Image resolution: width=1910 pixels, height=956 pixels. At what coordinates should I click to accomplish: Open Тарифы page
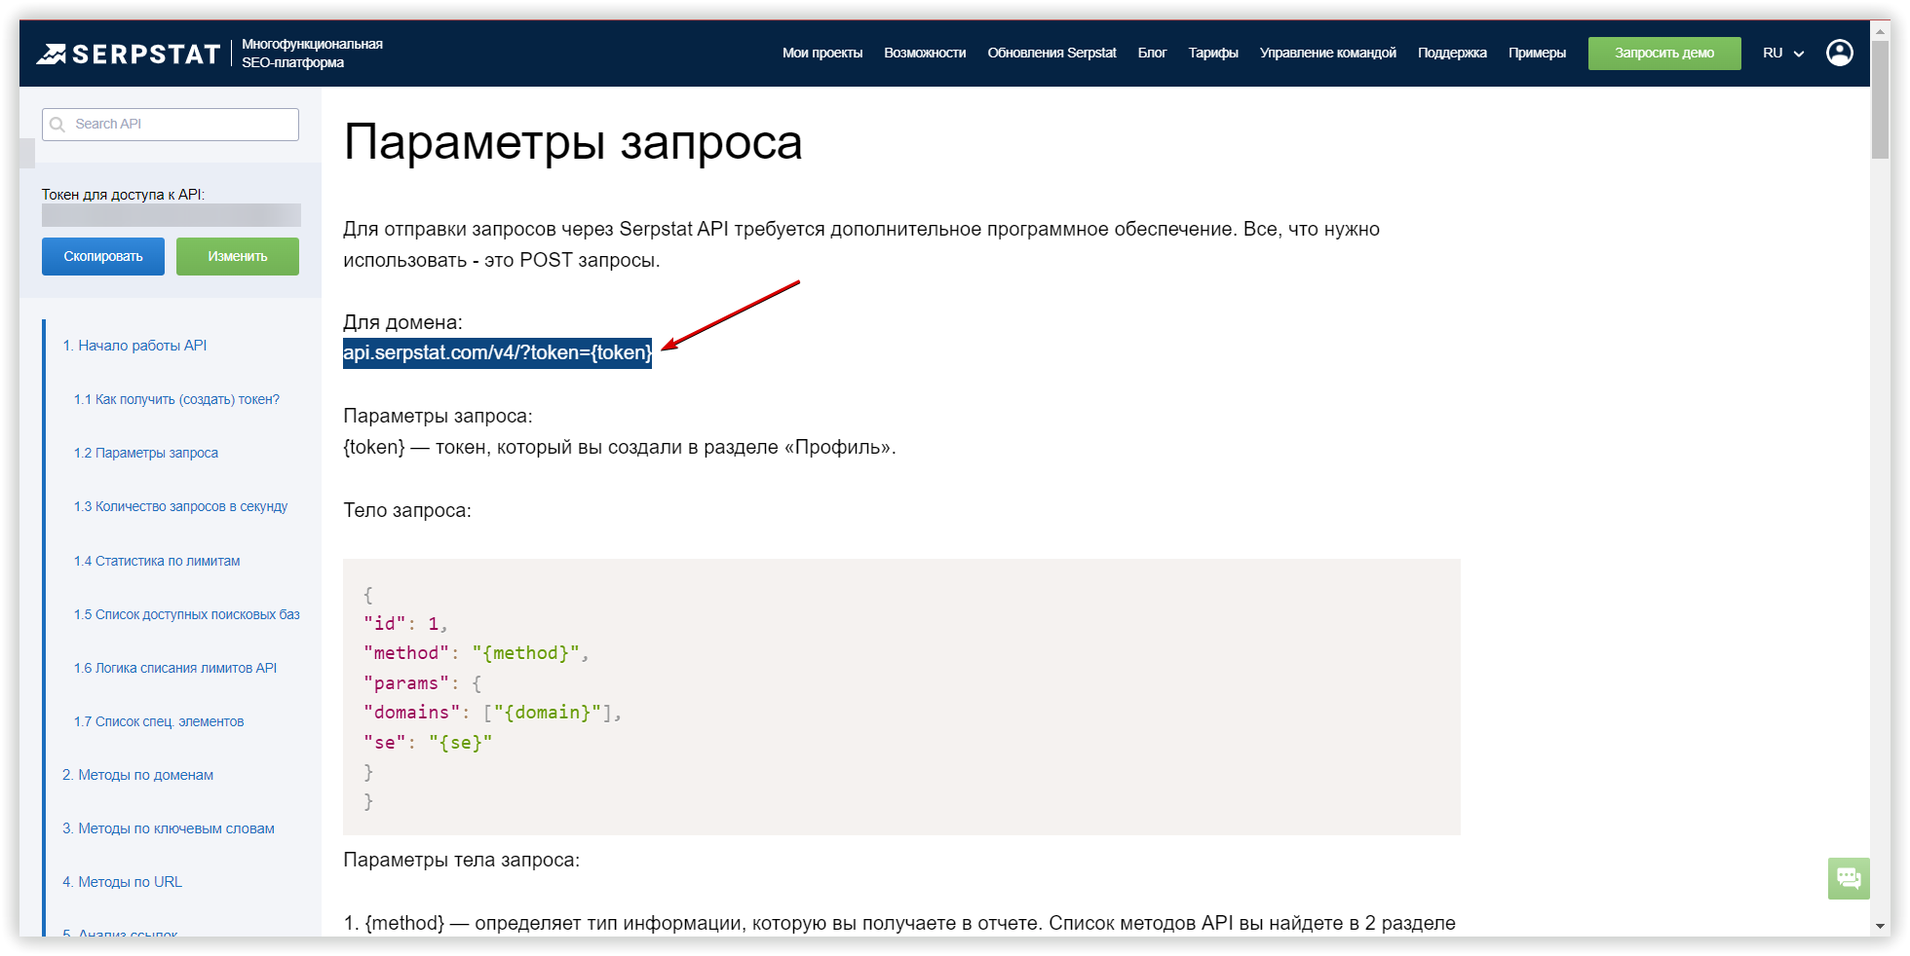(x=1213, y=54)
